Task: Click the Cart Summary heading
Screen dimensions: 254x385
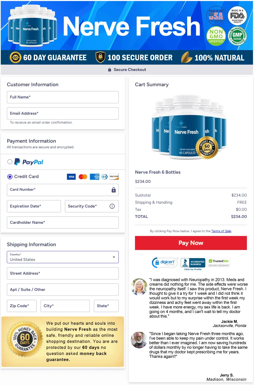Action: tap(152, 85)
